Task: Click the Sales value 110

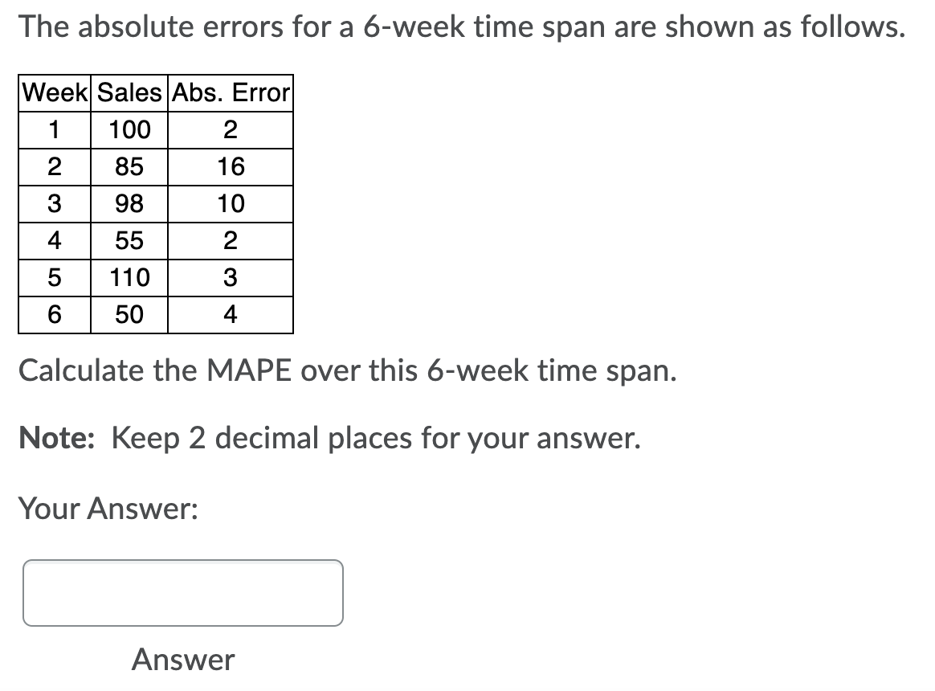Action: pyautogui.click(x=128, y=277)
